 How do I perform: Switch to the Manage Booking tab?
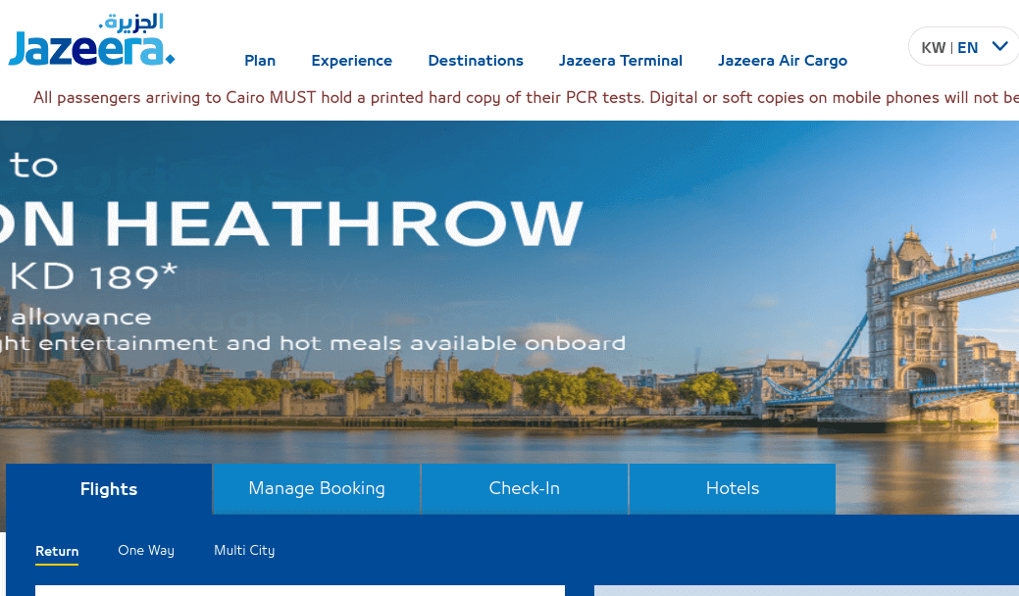[x=317, y=488]
